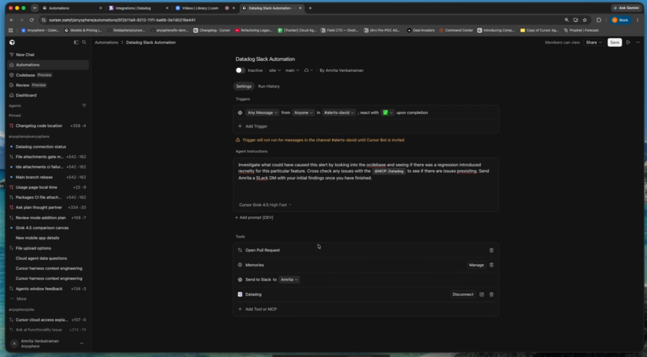Change the Cursor Grok 4.5 High Fast model
This screenshot has width=647, height=357.
click(265, 205)
